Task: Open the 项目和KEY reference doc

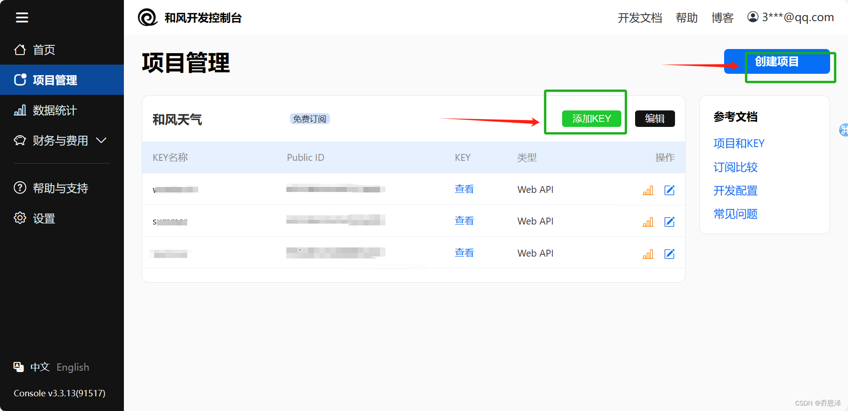Action: coord(739,143)
